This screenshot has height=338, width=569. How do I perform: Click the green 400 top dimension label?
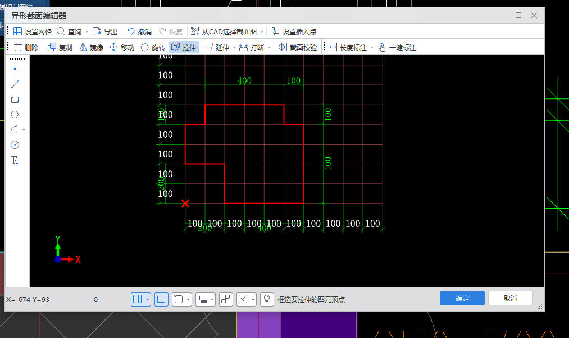244,80
